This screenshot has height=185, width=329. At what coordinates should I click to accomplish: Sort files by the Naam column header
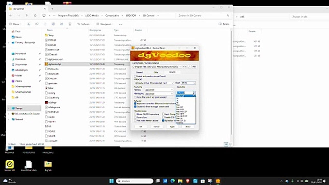[x=50, y=30]
